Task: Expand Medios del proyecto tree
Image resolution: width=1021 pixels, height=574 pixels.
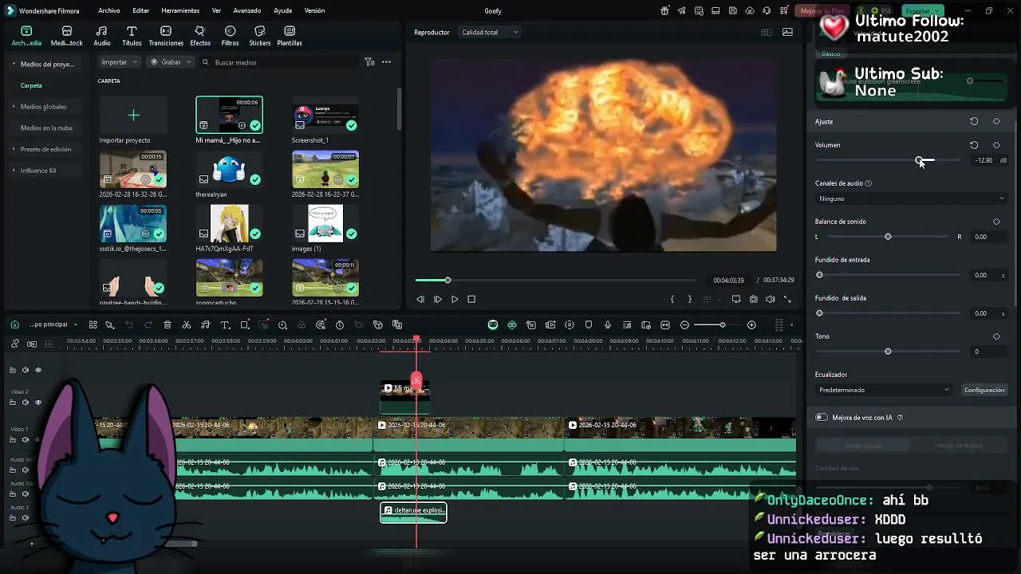Action: [14, 64]
